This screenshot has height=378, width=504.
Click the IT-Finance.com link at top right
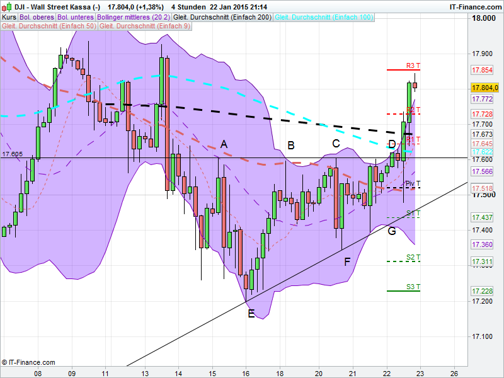tap(476, 7)
